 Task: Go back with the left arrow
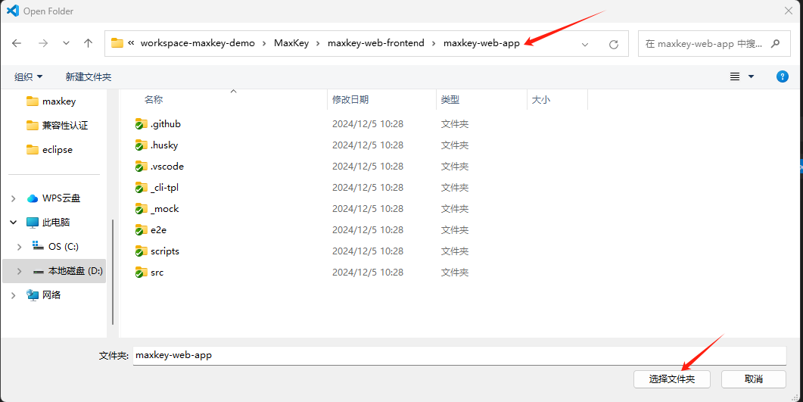[17, 43]
